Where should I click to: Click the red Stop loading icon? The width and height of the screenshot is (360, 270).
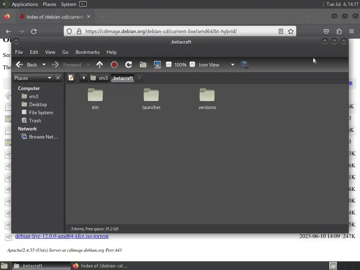(x=114, y=65)
